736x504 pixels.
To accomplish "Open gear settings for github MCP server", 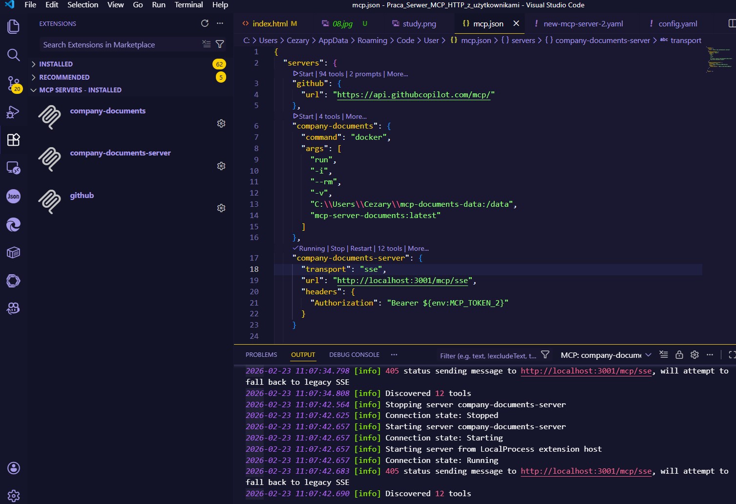I will point(221,208).
